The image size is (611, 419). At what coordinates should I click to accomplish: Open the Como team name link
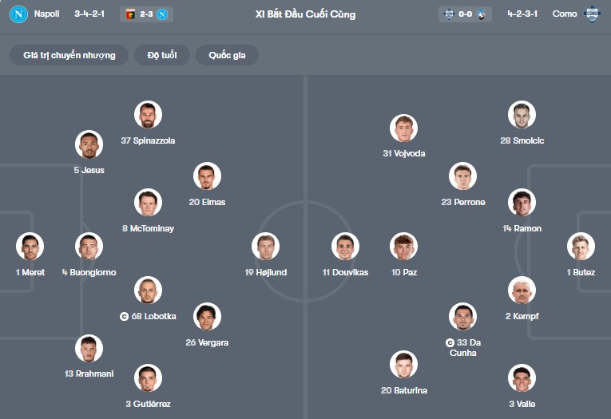coord(565,14)
